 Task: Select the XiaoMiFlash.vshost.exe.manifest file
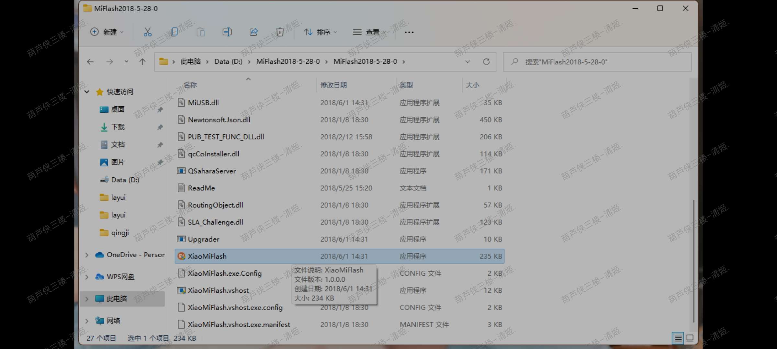pyautogui.click(x=339, y=324)
